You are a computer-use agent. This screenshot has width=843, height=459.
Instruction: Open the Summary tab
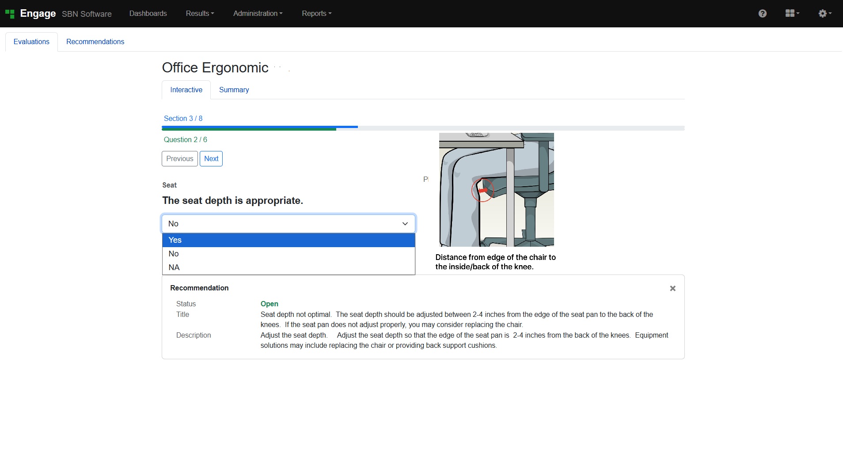click(x=234, y=90)
